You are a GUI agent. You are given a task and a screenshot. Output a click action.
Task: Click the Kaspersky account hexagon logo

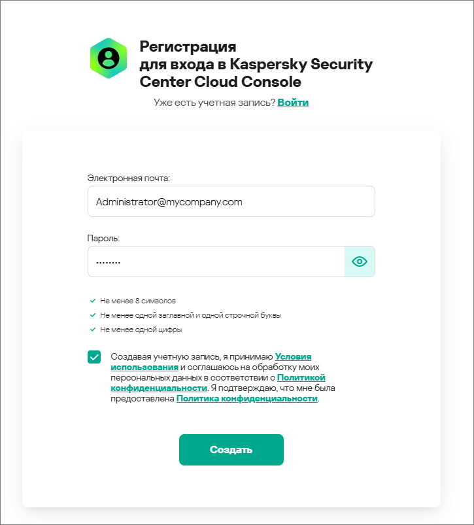[109, 58]
